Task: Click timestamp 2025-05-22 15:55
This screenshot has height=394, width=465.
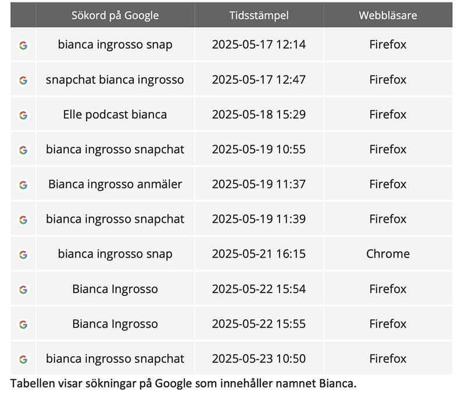Action: click(259, 324)
